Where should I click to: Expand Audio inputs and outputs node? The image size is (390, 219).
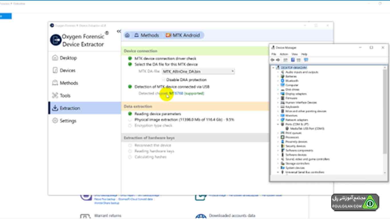pos(278,72)
